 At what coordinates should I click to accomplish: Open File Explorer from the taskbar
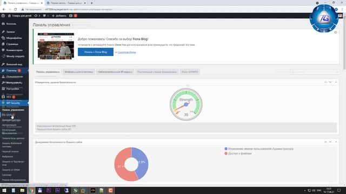pos(22,190)
